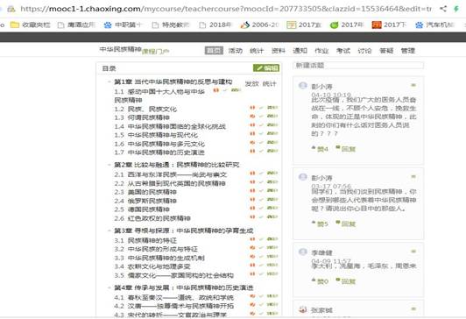Screen dimensions: 466x319
Task: Open section 4.1 春秋至秦汉
Action: click(x=174, y=297)
